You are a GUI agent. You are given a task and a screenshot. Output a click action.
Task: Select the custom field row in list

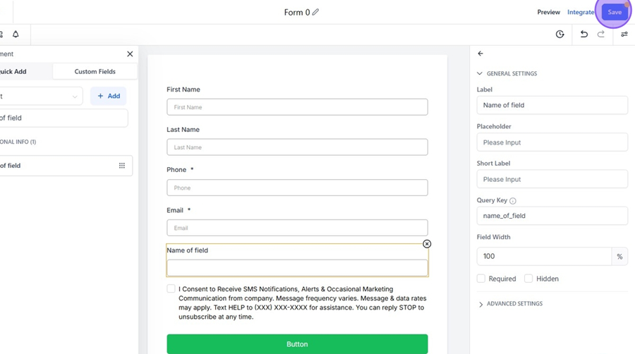pyautogui.click(x=66, y=166)
